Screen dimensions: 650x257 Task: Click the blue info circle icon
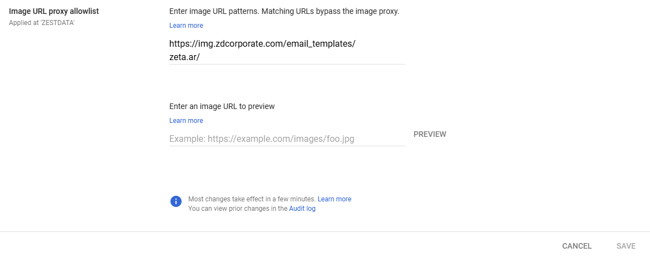tap(176, 201)
